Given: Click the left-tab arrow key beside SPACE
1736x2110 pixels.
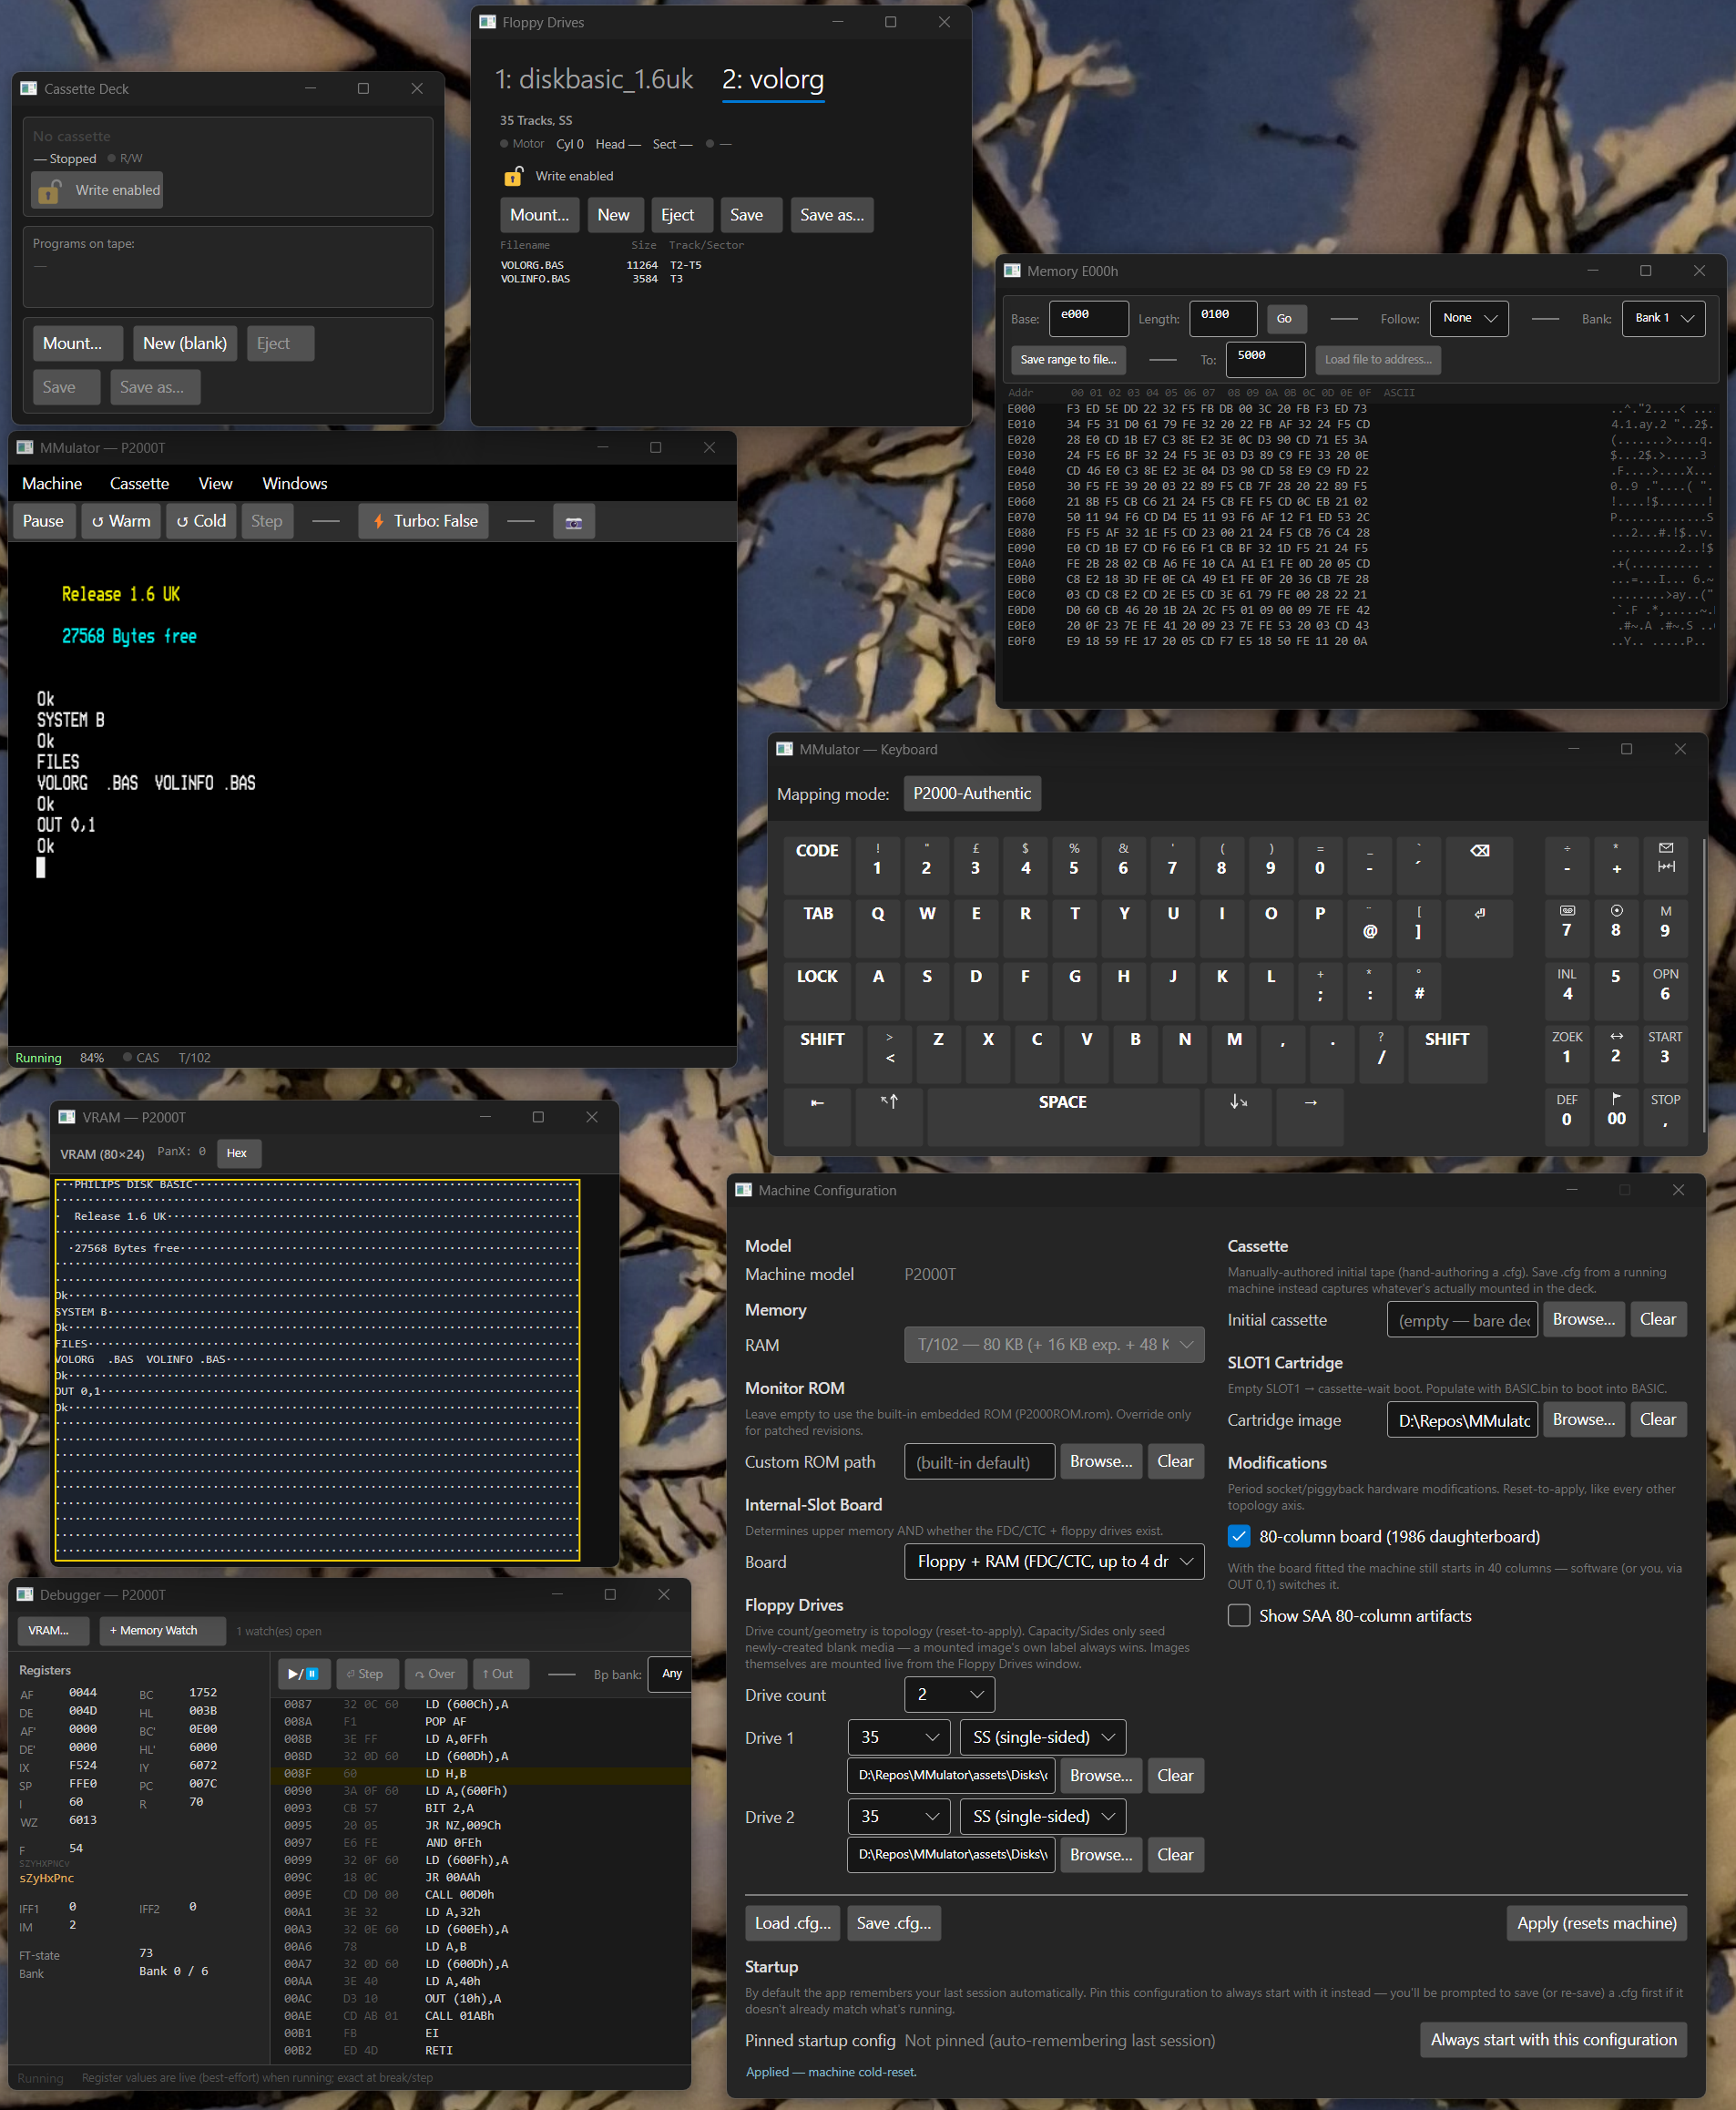Looking at the screenshot, I should tap(817, 1117).
